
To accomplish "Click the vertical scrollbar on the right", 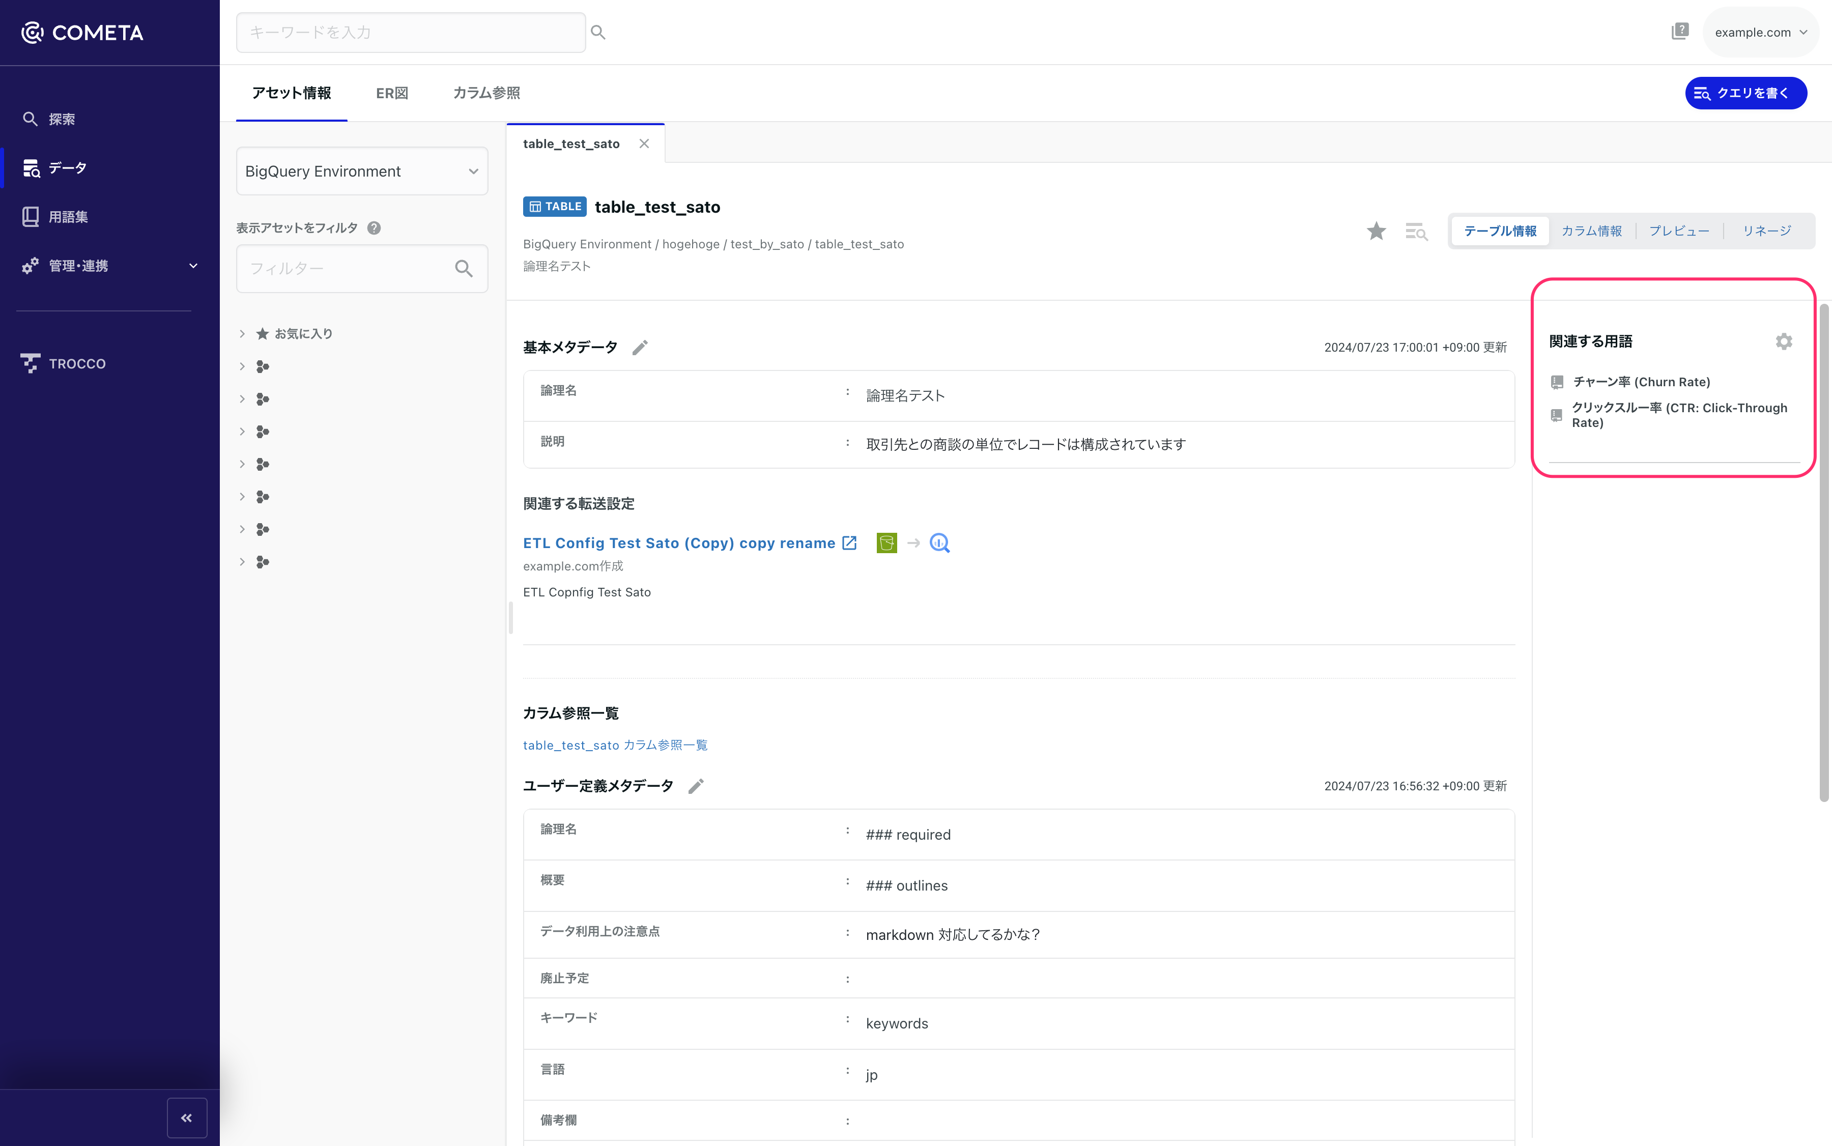I will click(x=1824, y=553).
